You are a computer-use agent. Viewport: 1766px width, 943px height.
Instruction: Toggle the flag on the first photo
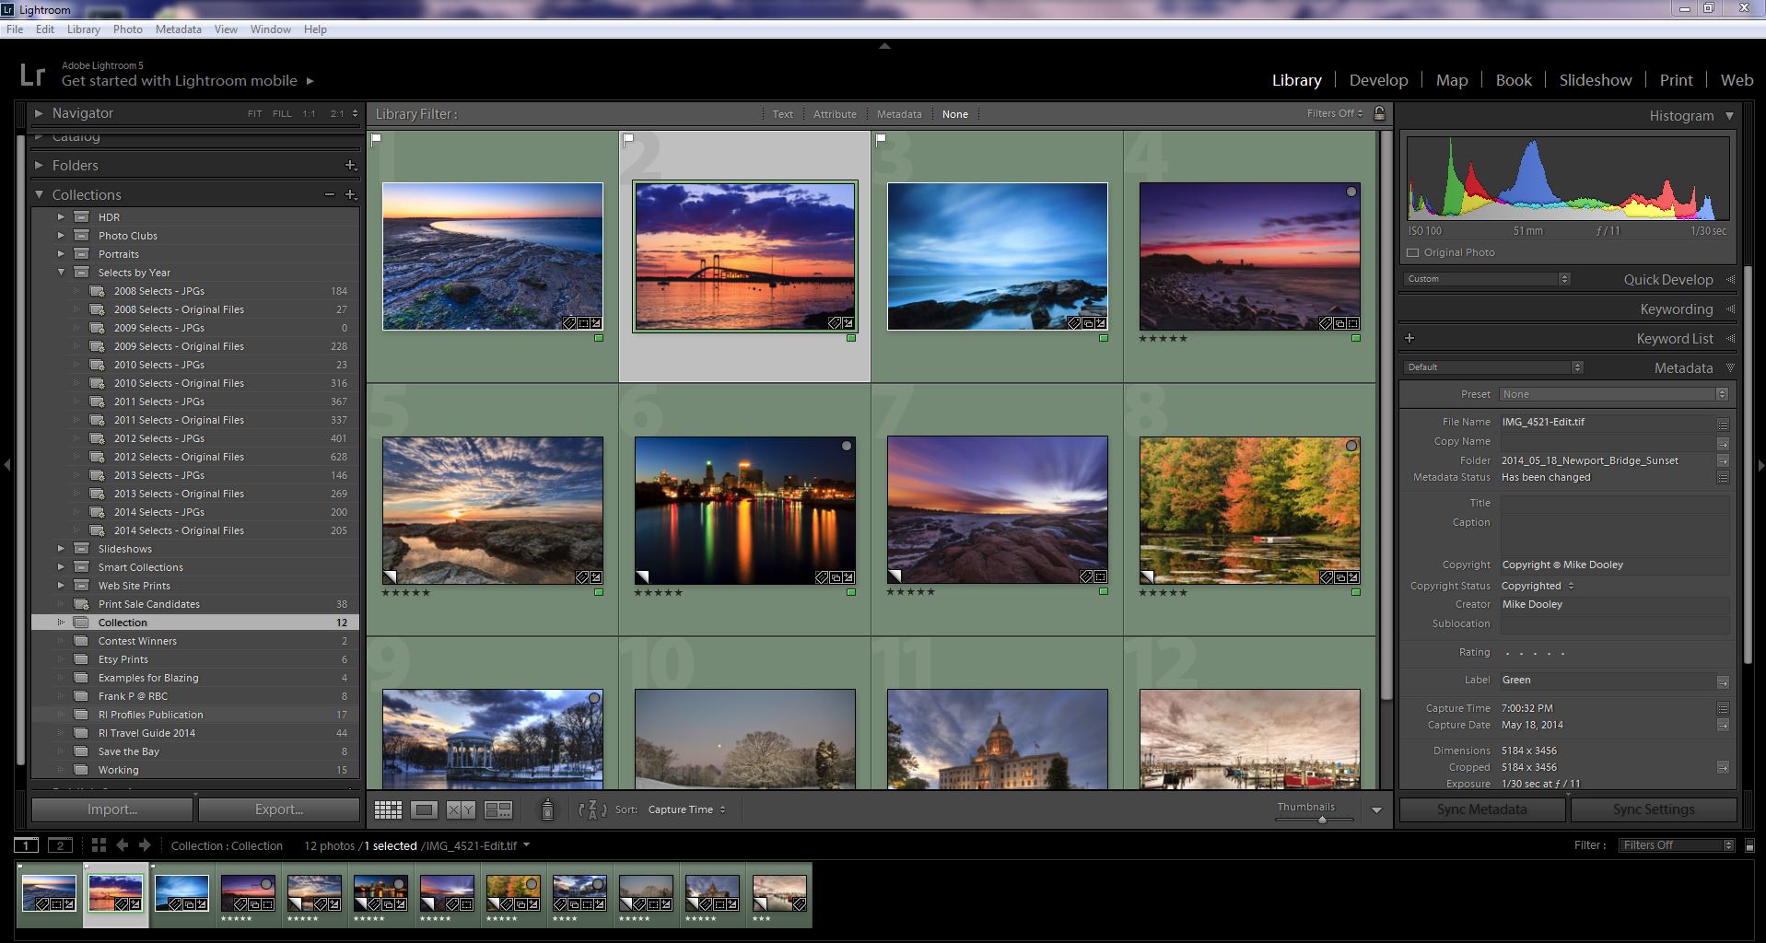pos(376,140)
